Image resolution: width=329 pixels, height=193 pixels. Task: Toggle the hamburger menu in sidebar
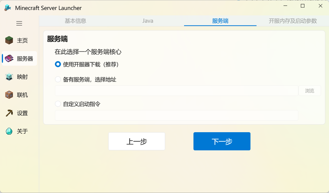(19, 23)
